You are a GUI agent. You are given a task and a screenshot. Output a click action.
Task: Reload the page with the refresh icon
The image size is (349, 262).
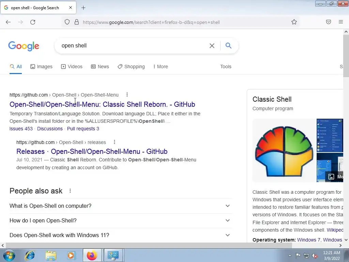[x=33, y=22]
